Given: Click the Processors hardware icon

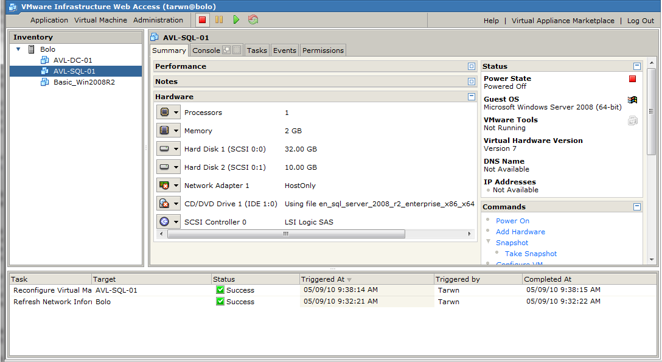Looking at the screenshot, I should (164, 112).
